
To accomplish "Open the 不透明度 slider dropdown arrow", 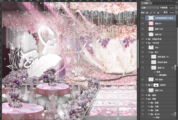I will click(x=176, y=8).
